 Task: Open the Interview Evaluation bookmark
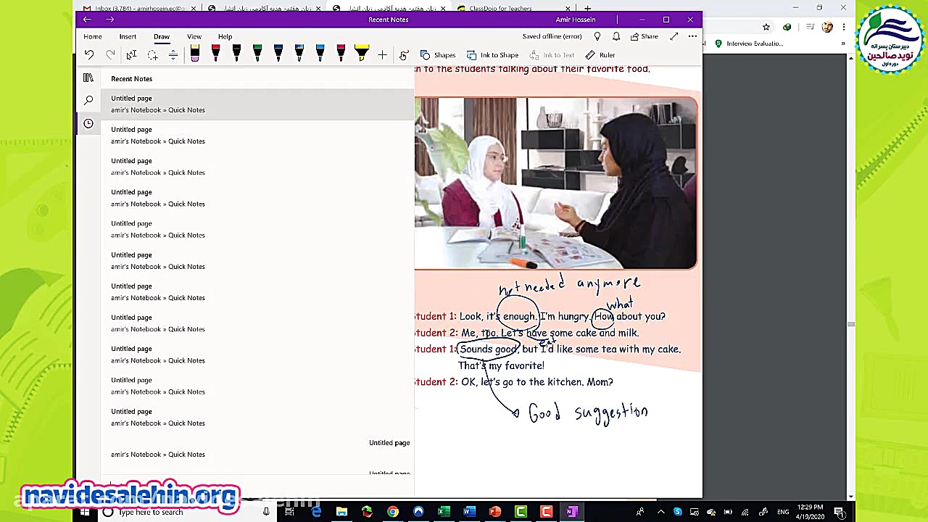point(749,43)
